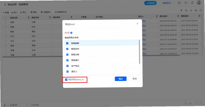Go back with the left arrow icon
This screenshot has height=107, width=205.
coord(5,5)
